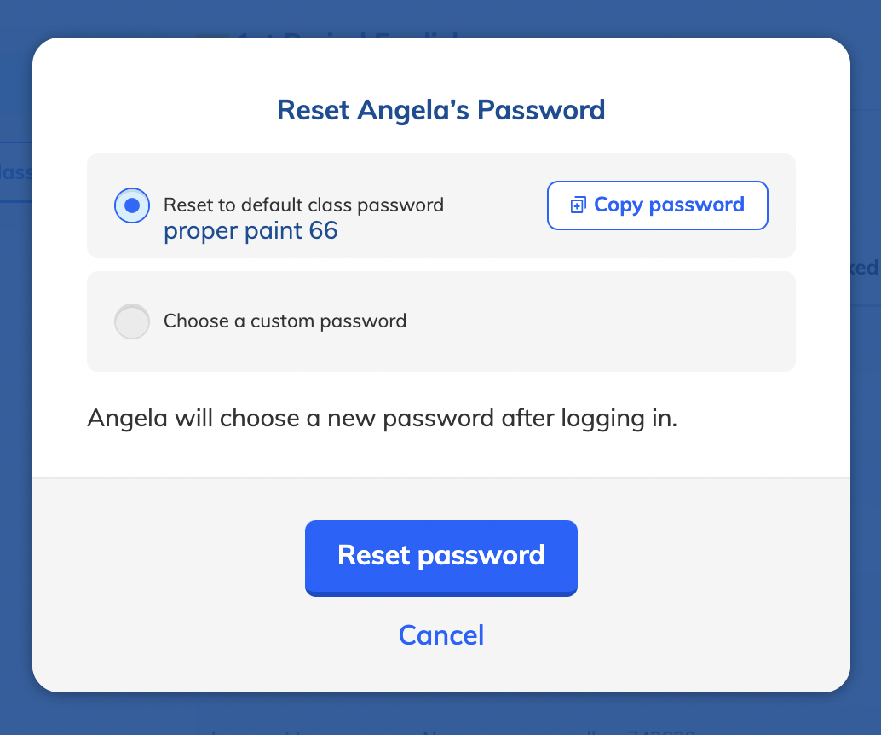Dismiss the dialog via the Cancel link
The width and height of the screenshot is (881, 735).
click(441, 635)
